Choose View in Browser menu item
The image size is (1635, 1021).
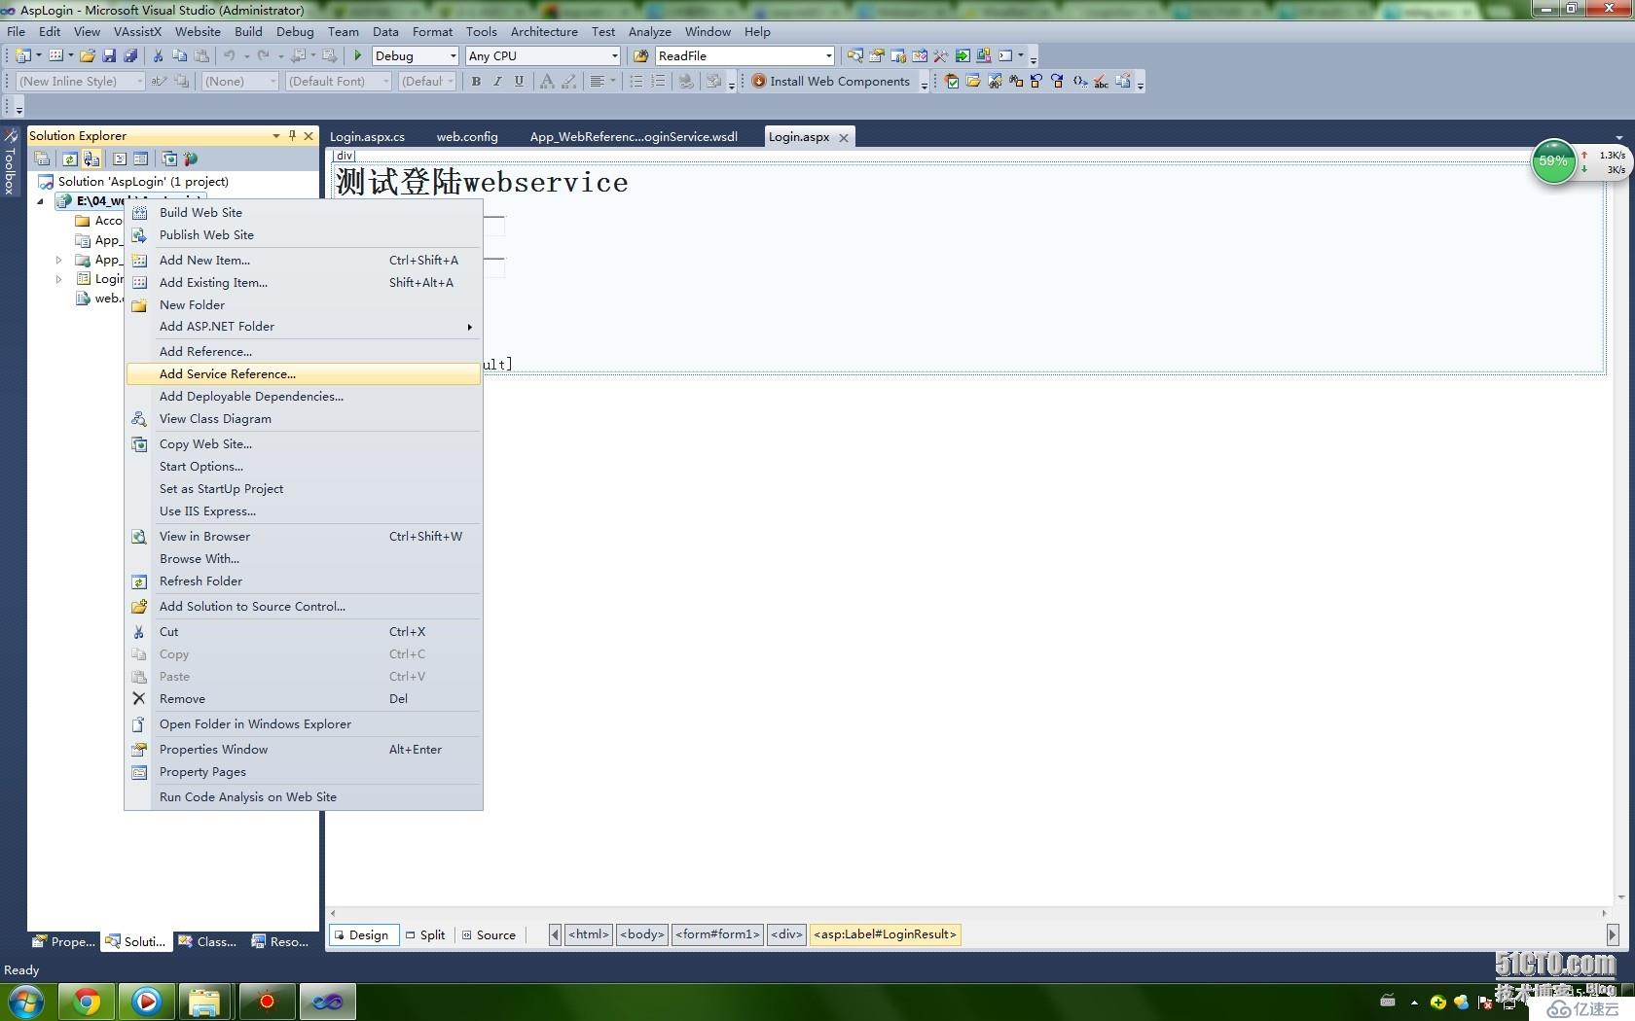pyautogui.click(x=304, y=536)
